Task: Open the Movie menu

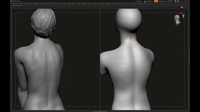Action: (x=90, y=3)
